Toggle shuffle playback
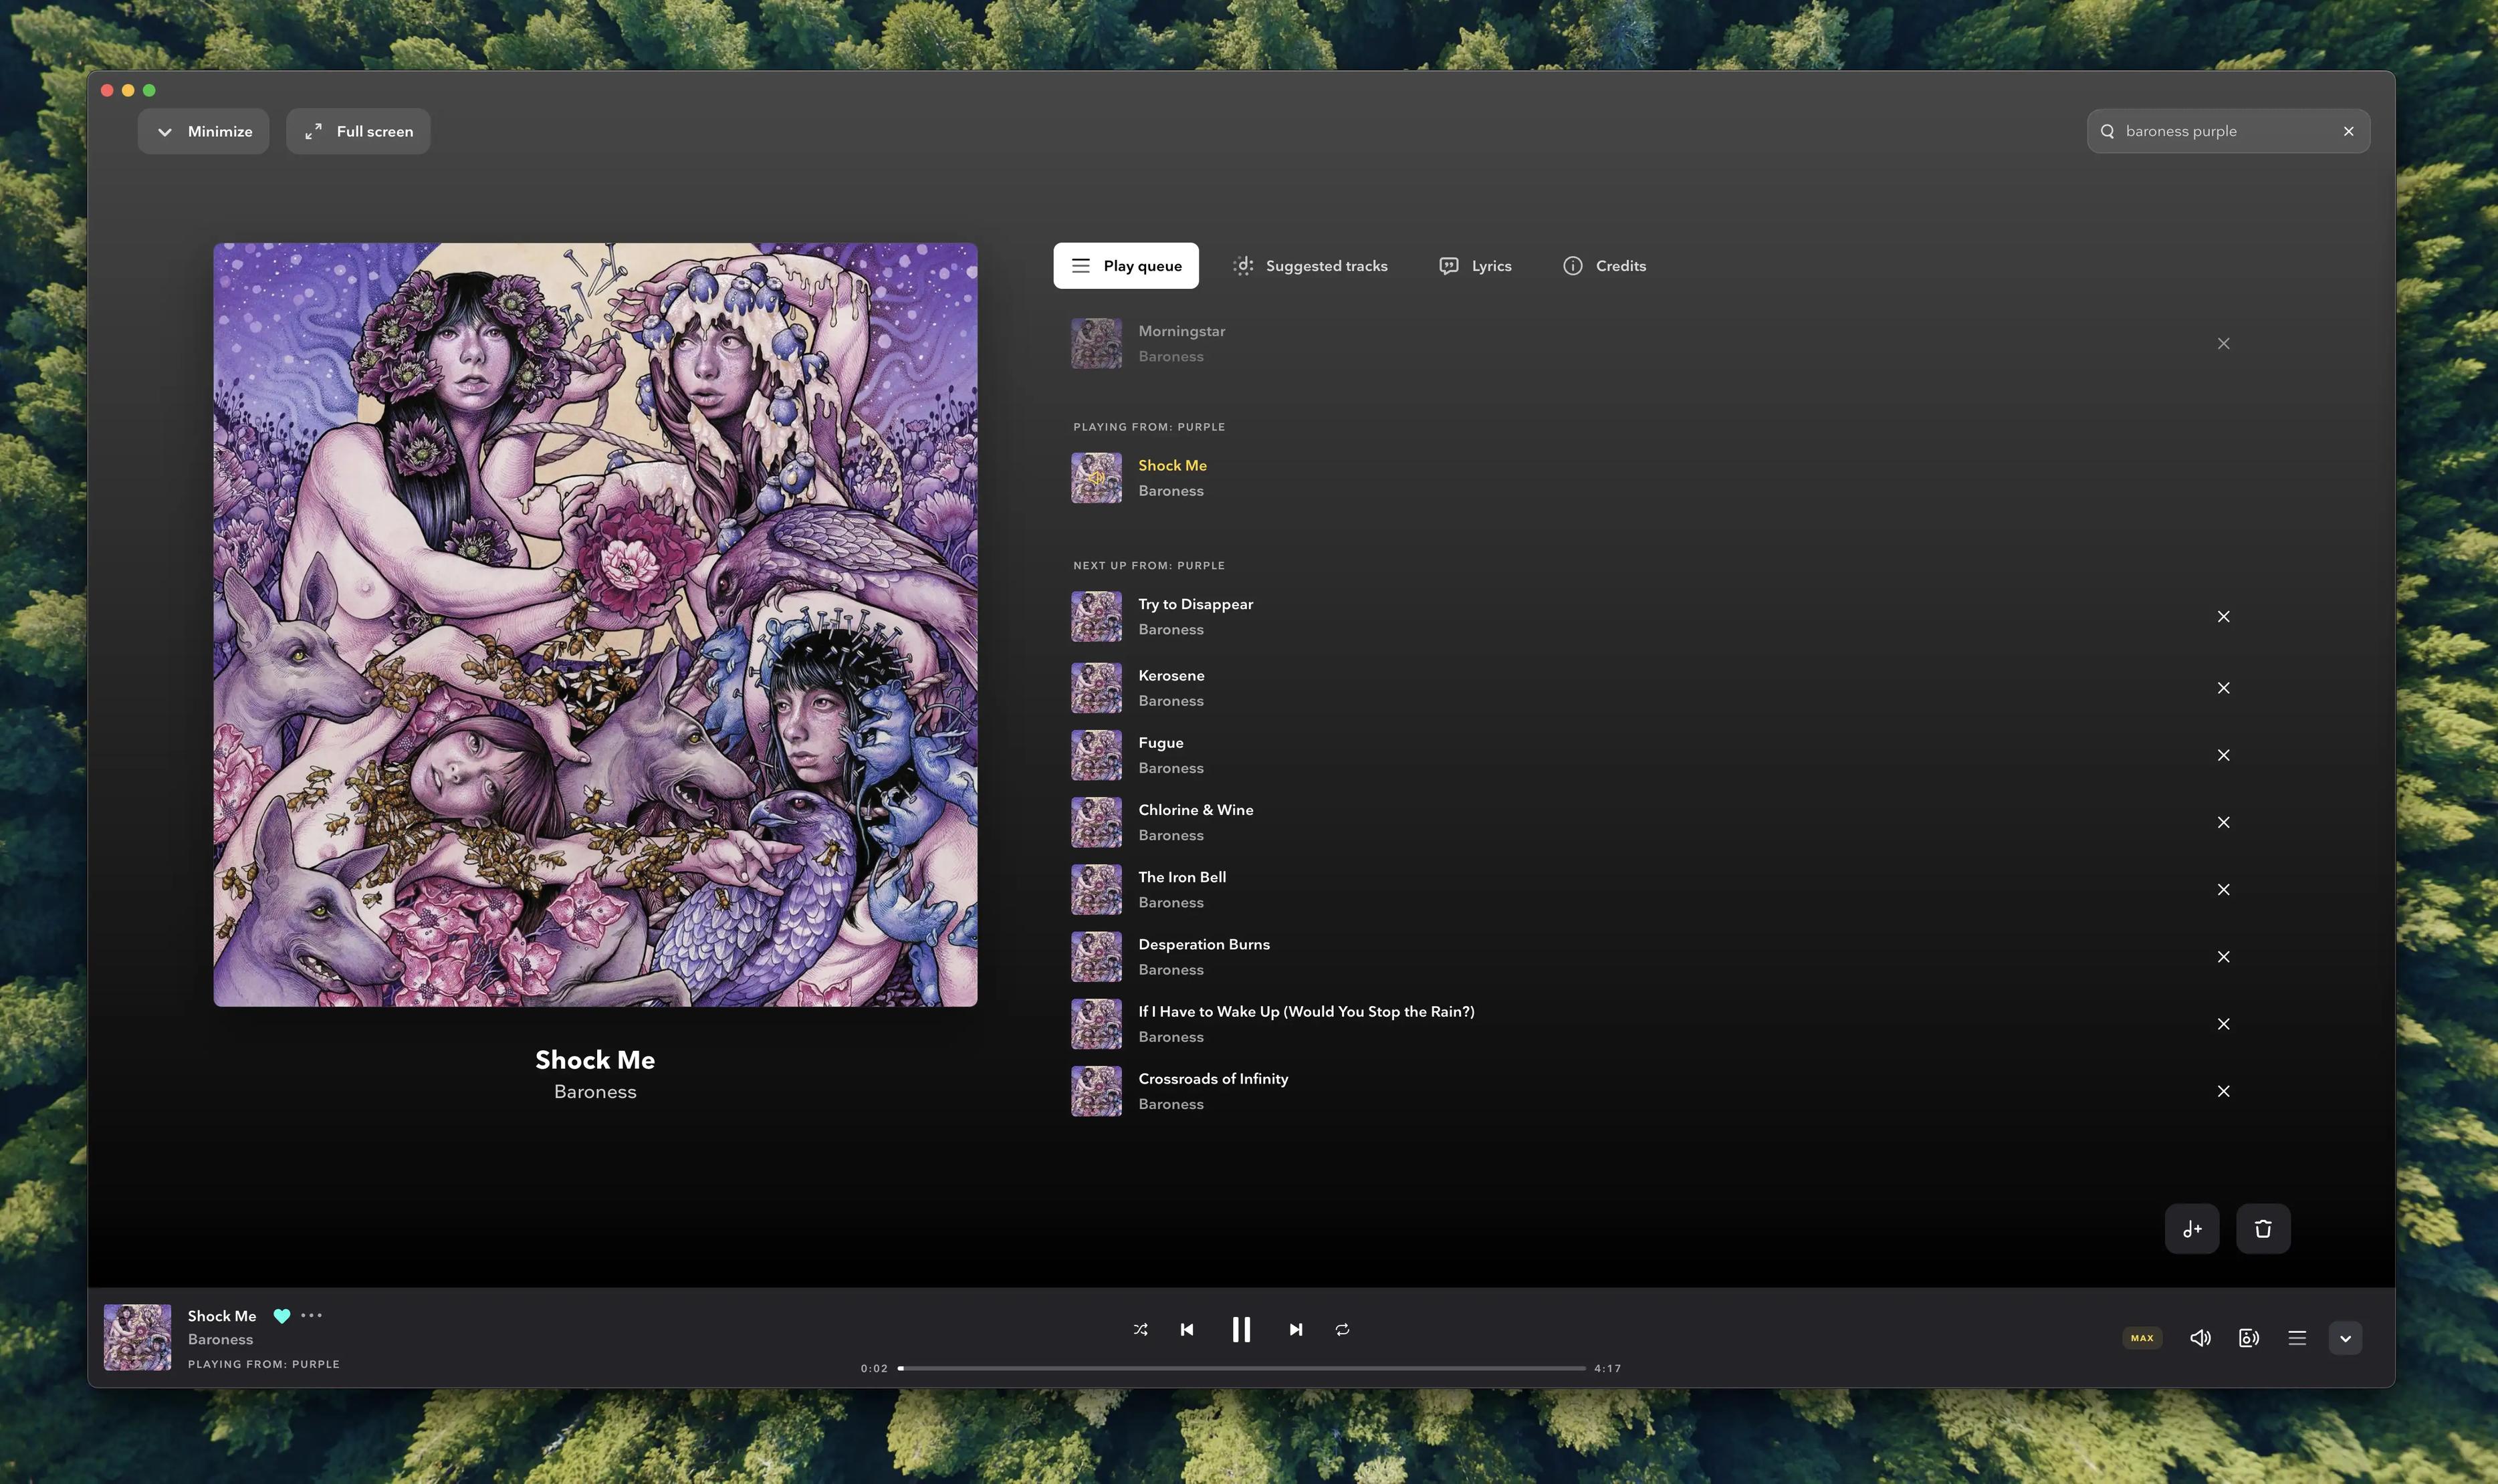This screenshot has width=2498, height=1484. (1140, 1329)
